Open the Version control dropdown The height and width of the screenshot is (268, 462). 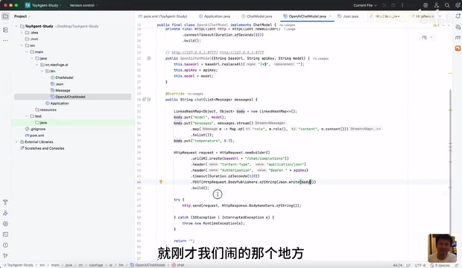[83, 5]
